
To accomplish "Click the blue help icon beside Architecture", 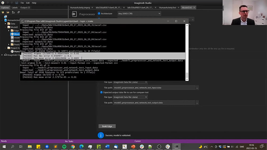I will pos(99,13).
